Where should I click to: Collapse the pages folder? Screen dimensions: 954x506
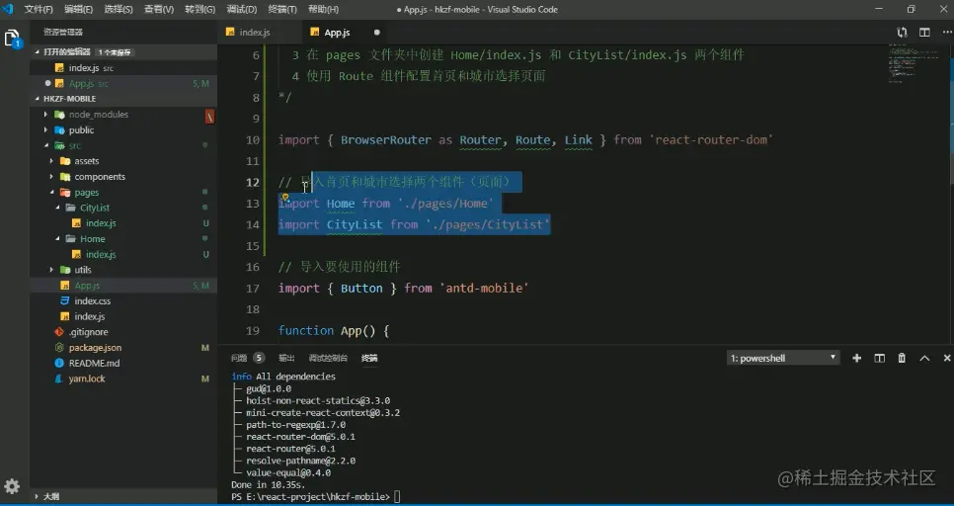[51, 193]
